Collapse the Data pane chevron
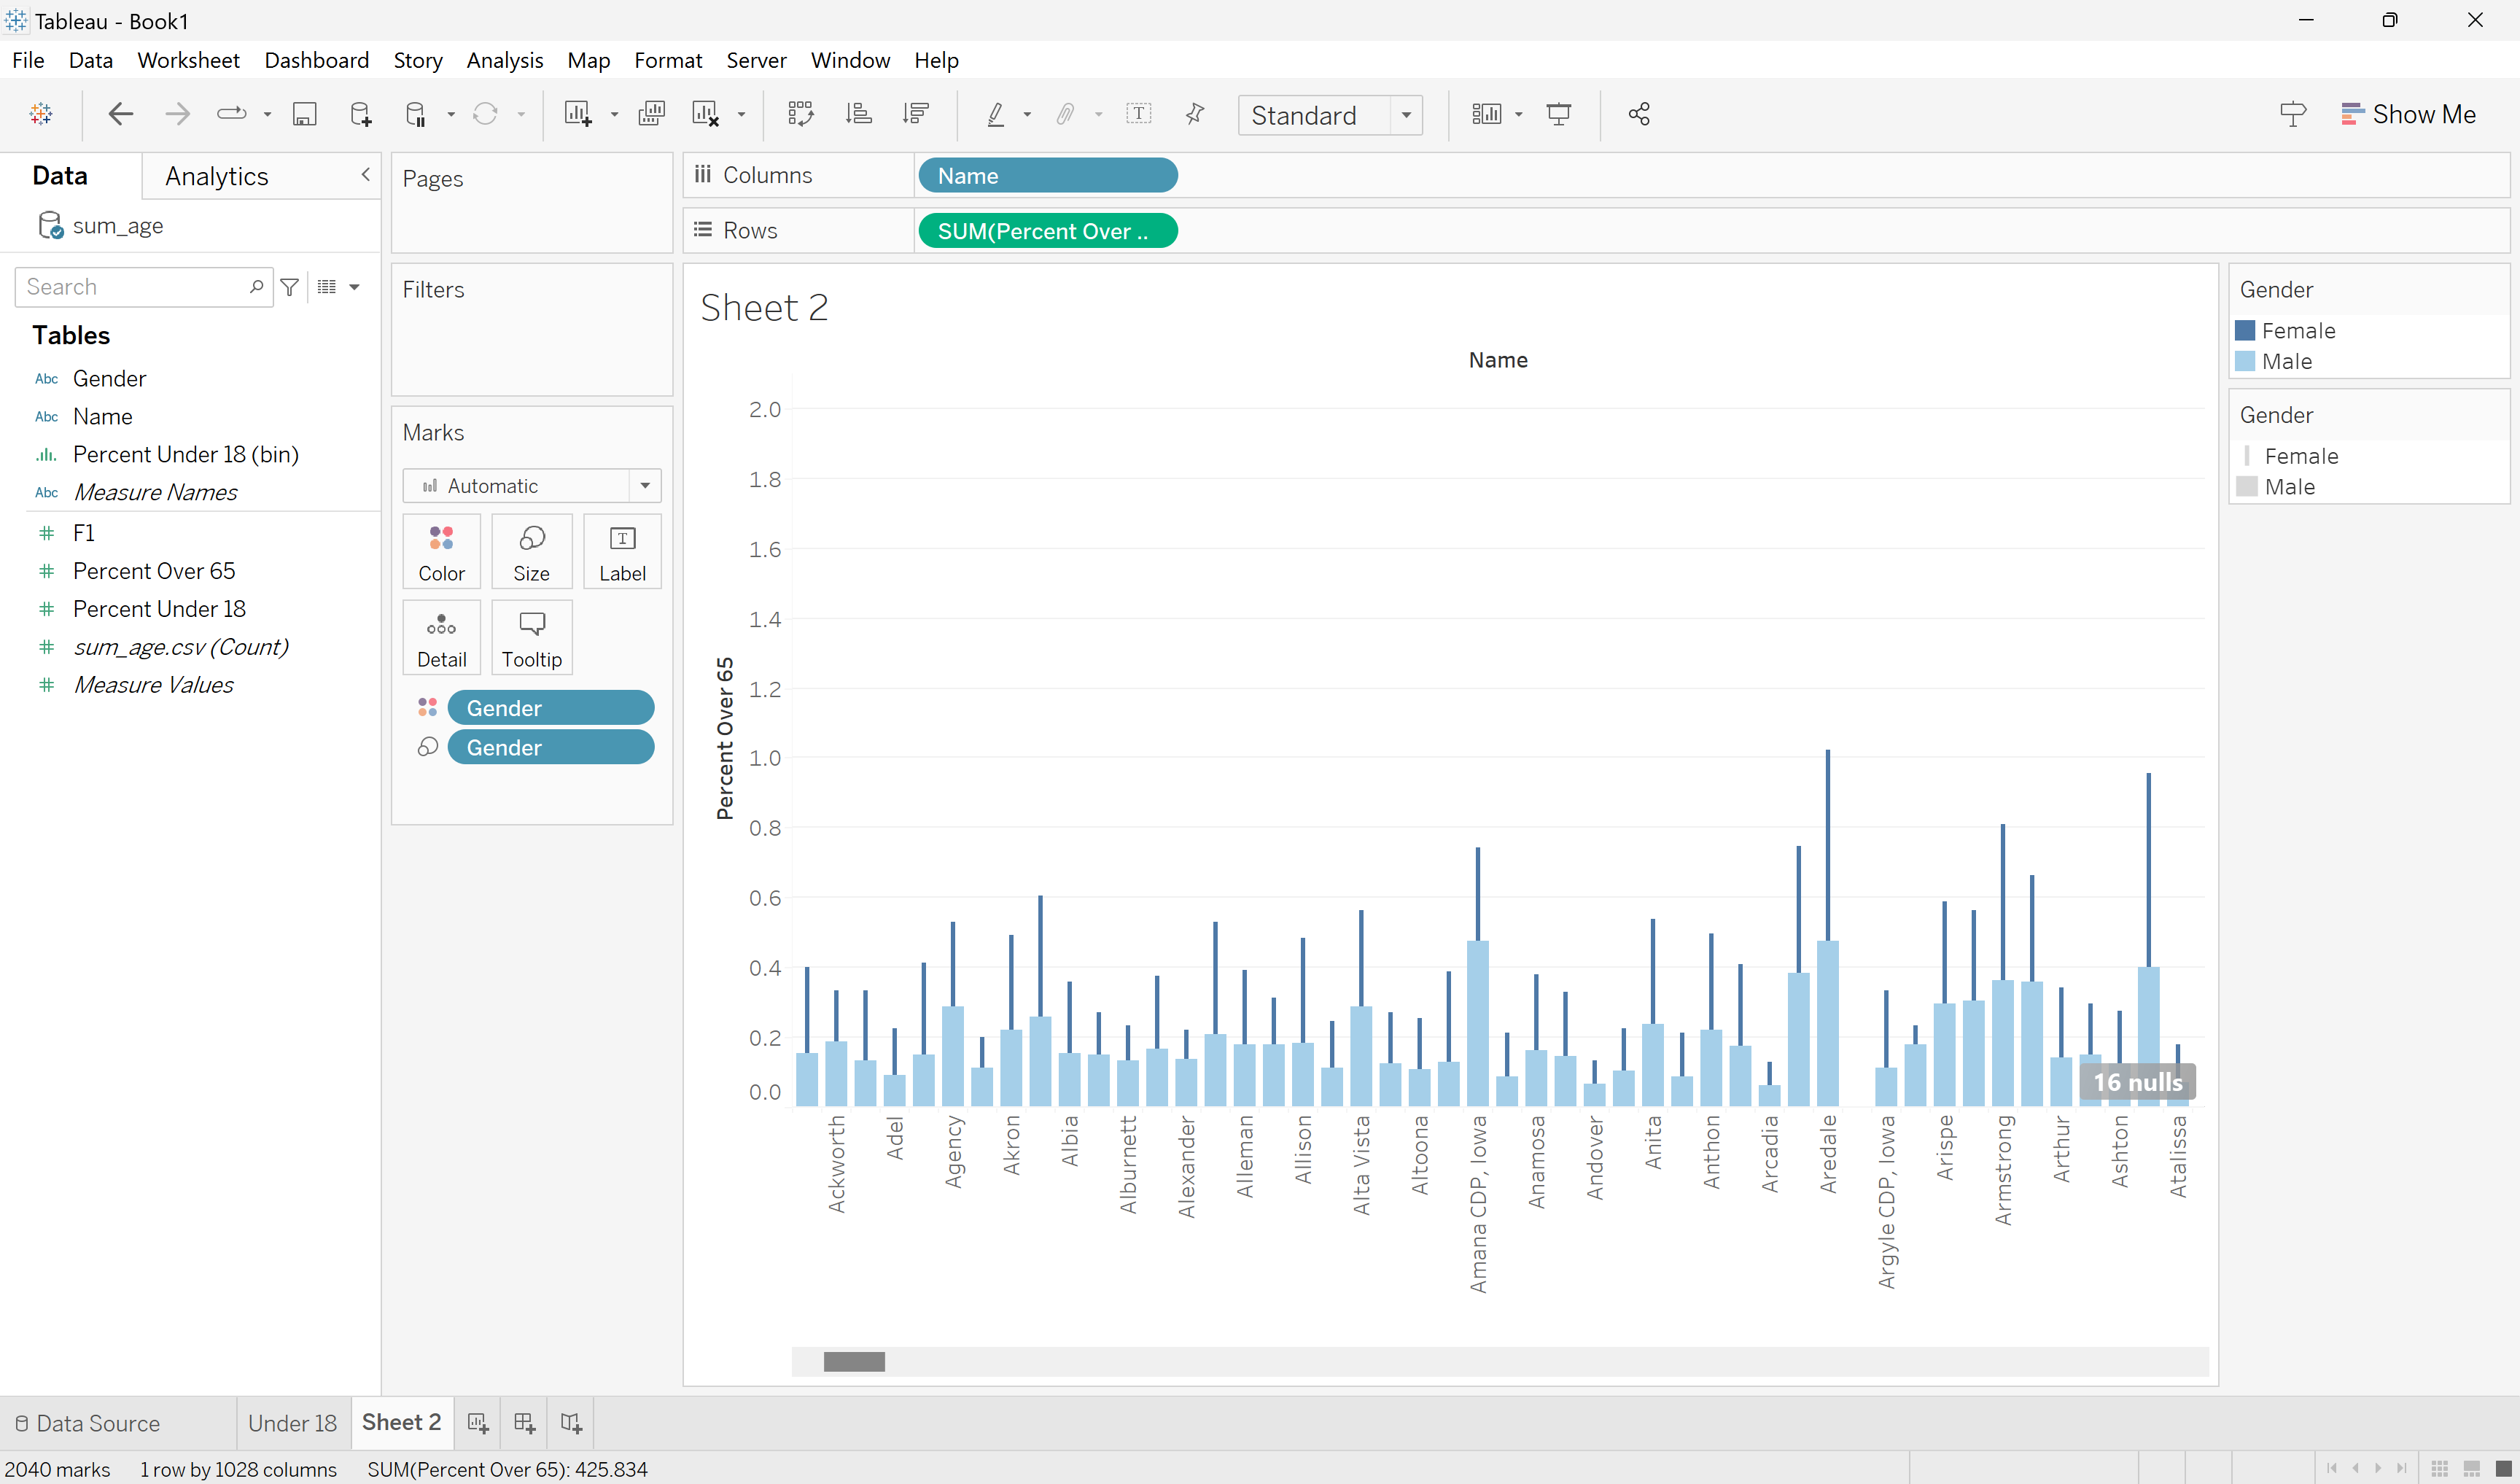 click(366, 175)
